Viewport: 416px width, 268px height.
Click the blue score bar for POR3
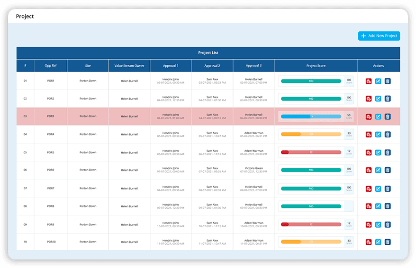click(x=311, y=116)
